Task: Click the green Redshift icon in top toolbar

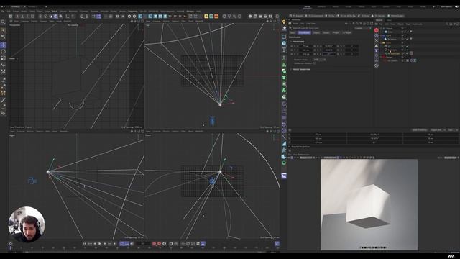Action: (211, 16)
